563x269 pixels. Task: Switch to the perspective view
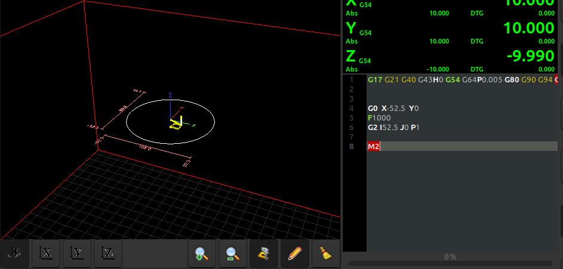click(x=15, y=253)
